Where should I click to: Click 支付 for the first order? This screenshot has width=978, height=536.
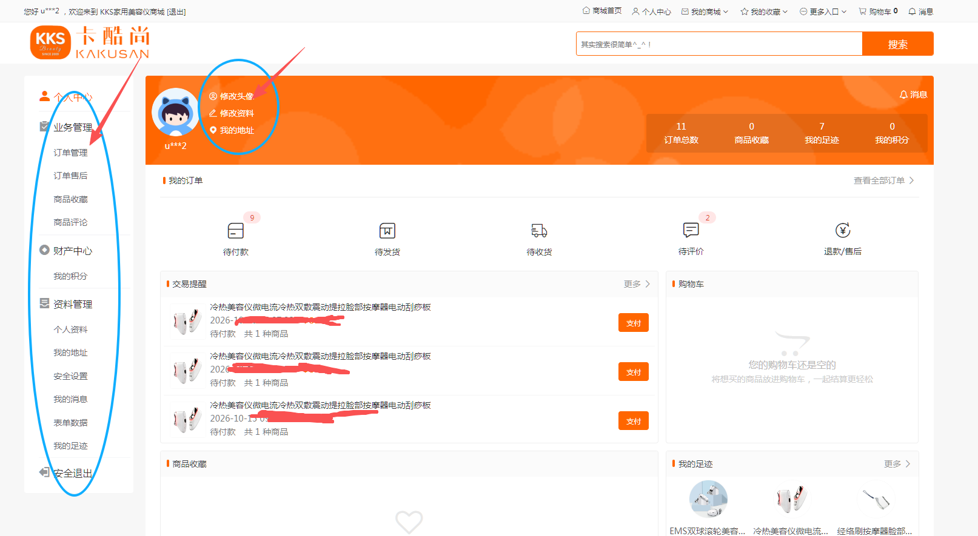click(x=634, y=323)
